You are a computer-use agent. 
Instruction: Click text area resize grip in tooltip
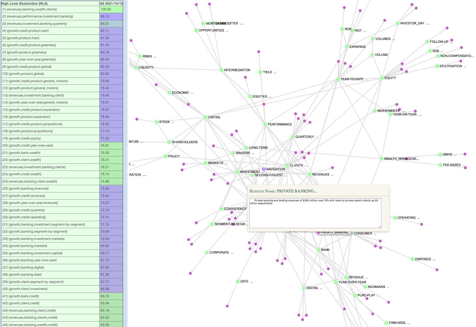(380, 227)
